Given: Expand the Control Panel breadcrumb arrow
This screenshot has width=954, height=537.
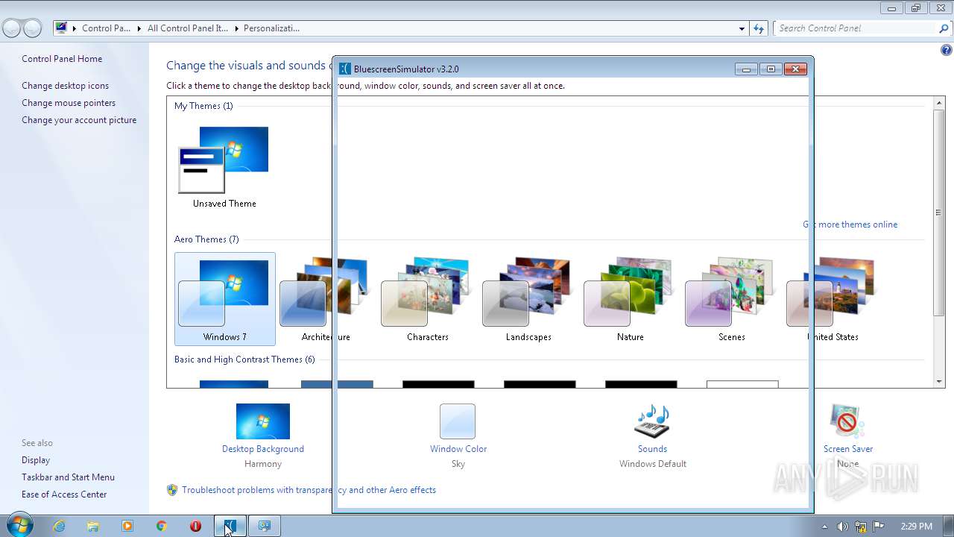Looking at the screenshot, I should coord(139,28).
